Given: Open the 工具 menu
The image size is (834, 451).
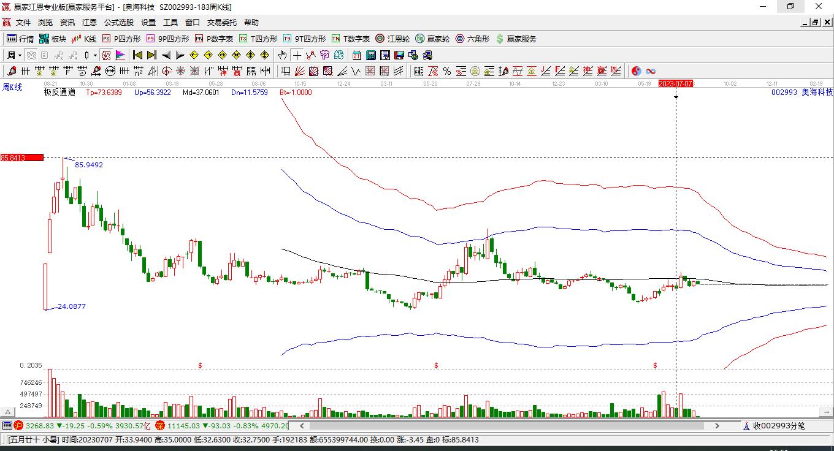Looking at the screenshot, I should [170, 23].
